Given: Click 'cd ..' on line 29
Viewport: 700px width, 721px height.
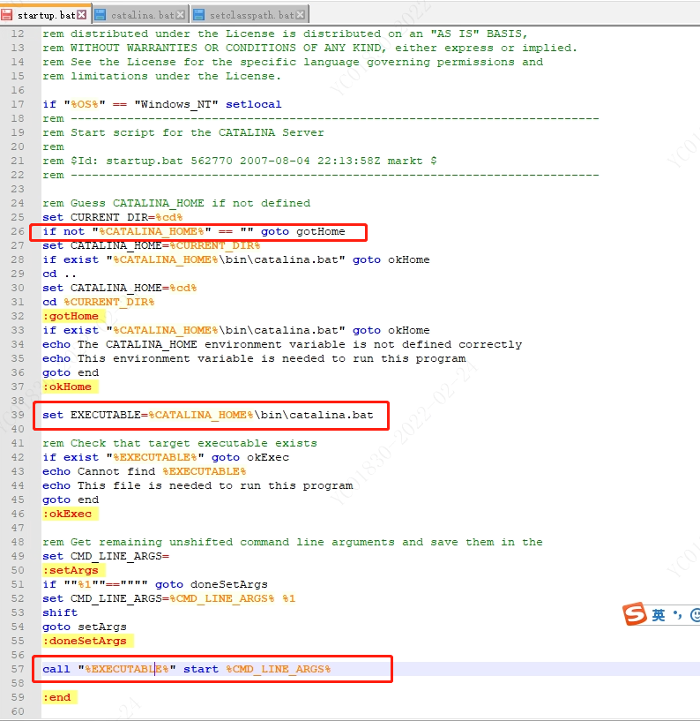Looking at the screenshot, I should pos(59,274).
